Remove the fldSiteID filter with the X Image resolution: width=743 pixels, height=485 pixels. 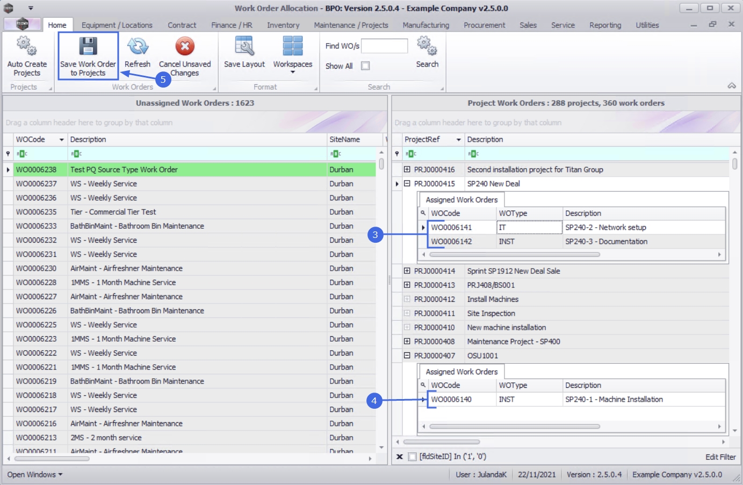coord(400,457)
